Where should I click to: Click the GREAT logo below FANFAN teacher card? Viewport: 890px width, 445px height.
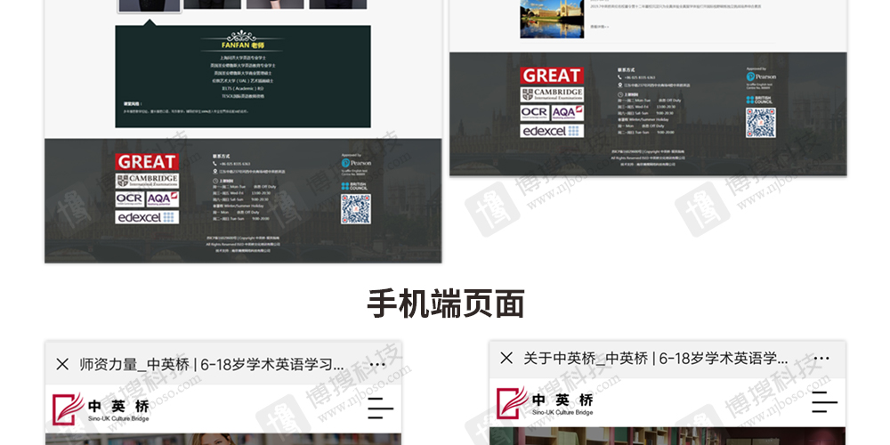point(147,161)
